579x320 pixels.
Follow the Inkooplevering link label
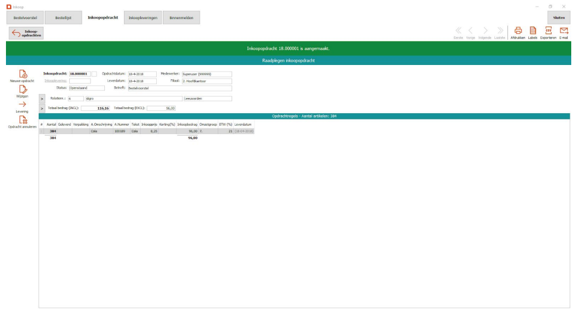[56, 81]
